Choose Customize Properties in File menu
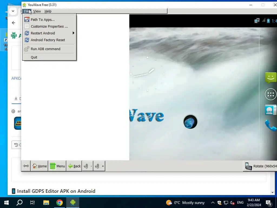Image resolution: width=277 pixels, height=208 pixels. (49, 26)
